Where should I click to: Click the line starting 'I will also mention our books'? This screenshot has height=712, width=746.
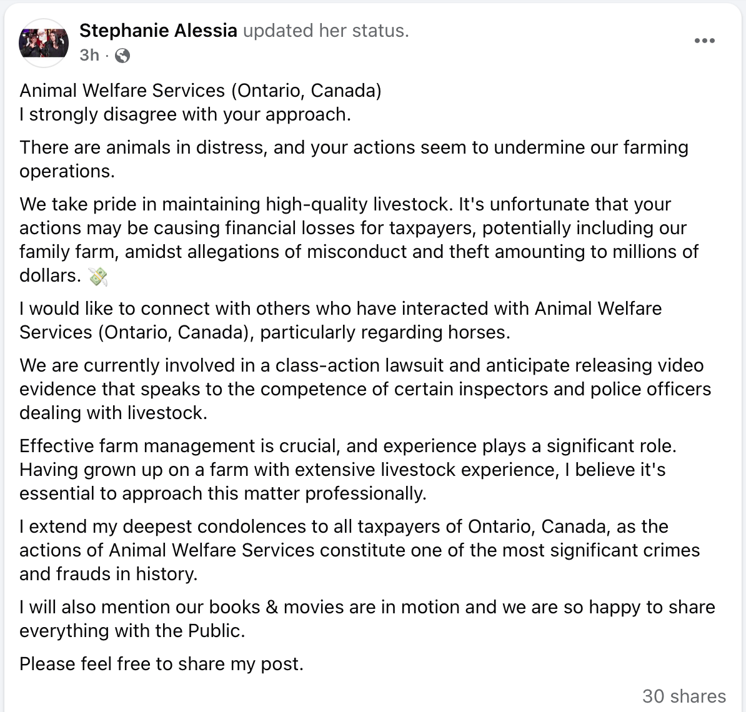click(x=367, y=607)
